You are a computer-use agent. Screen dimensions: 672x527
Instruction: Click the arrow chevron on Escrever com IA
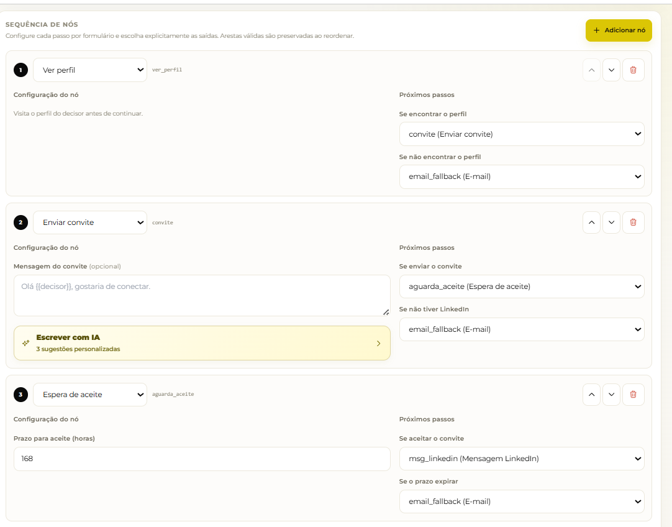pyautogui.click(x=378, y=344)
